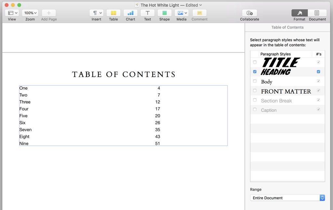Image resolution: width=333 pixels, height=210 pixels.
Task: Click the Comment toolbar icon
Action: tap(199, 13)
